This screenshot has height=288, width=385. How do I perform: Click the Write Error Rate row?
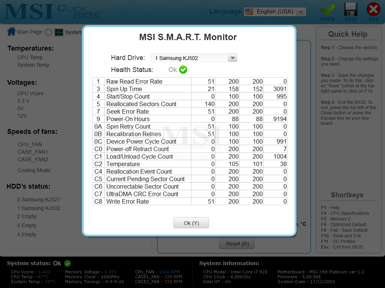[190, 201]
